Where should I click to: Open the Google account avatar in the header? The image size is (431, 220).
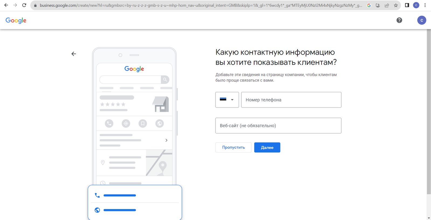click(x=422, y=20)
